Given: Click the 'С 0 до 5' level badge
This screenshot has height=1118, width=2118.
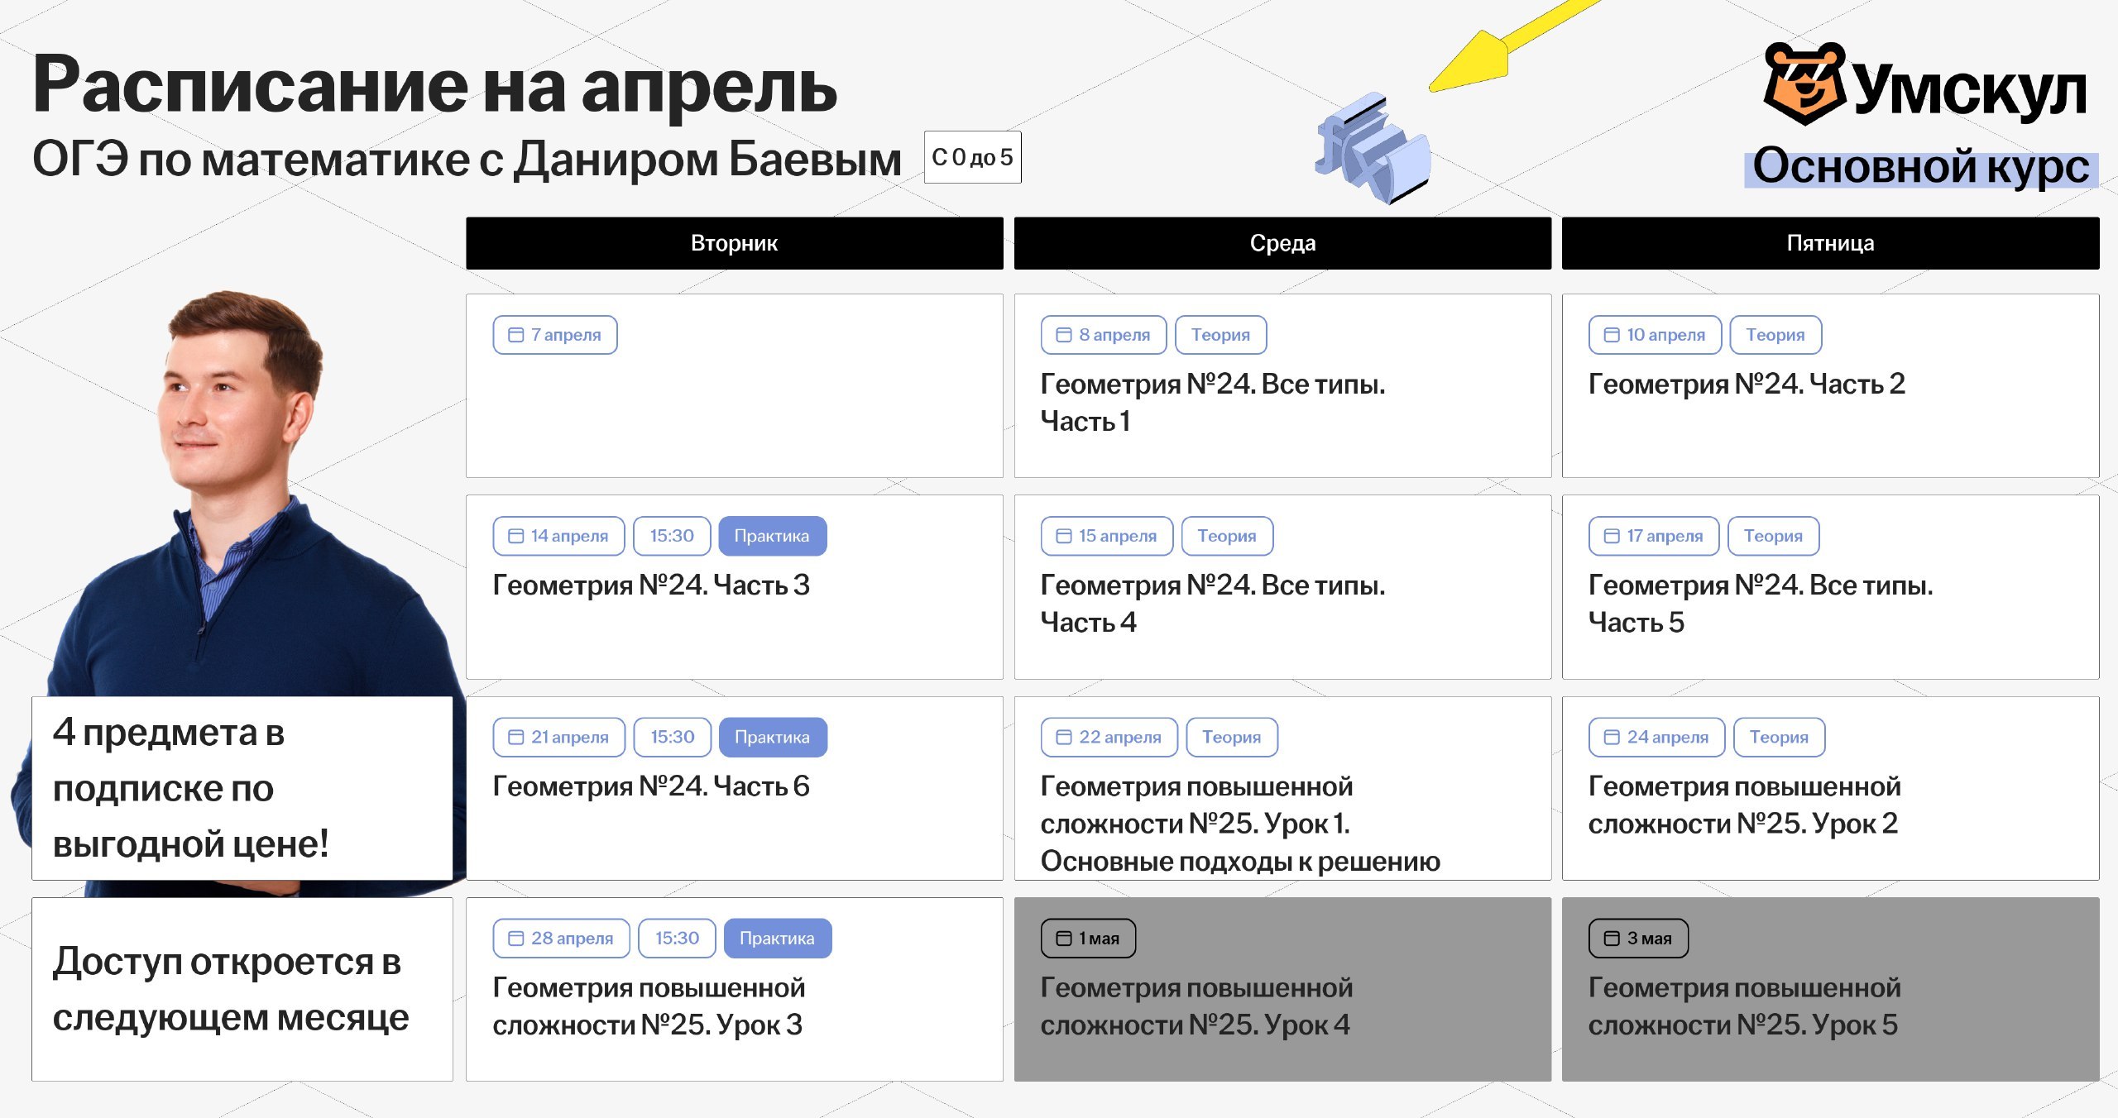Looking at the screenshot, I should (x=972, y=157).
